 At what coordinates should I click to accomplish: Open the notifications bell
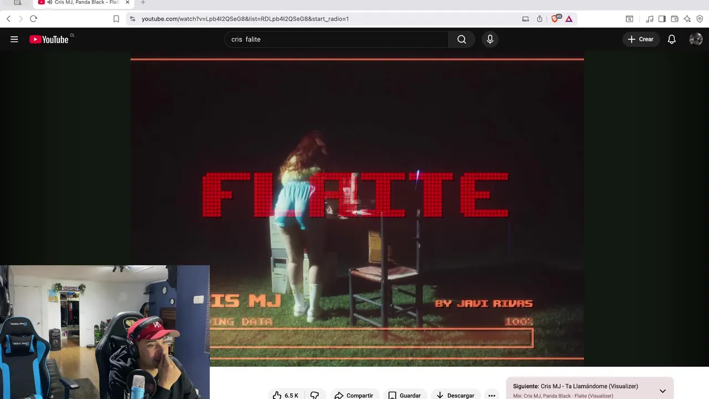click(x=671, y=39)
